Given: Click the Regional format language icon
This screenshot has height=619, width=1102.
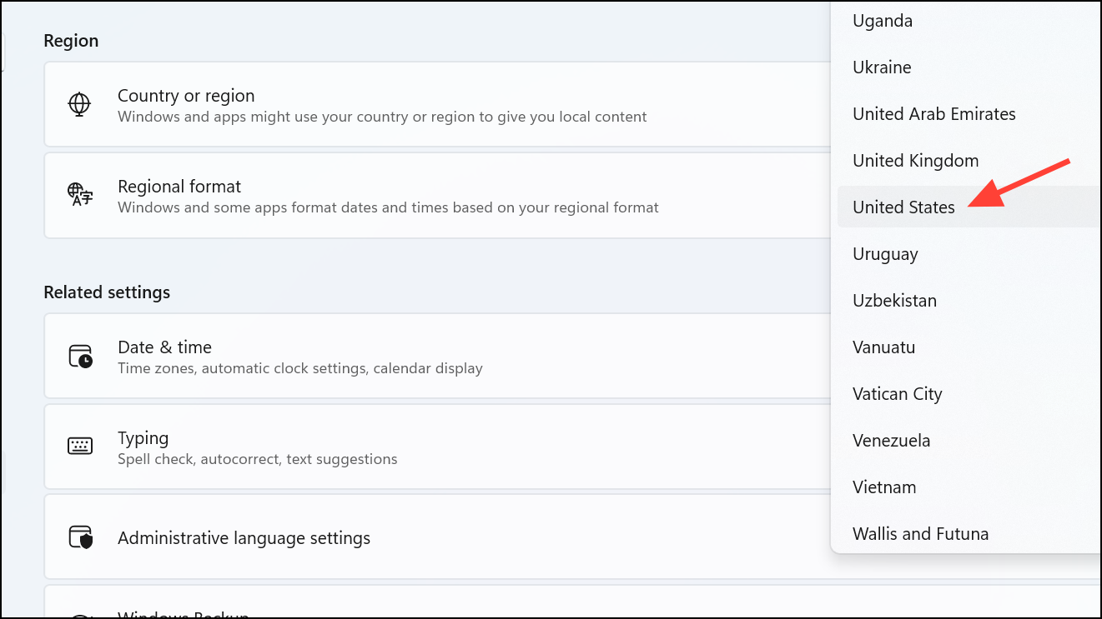Looking at the screenshot, I should (x=79, y=195).
